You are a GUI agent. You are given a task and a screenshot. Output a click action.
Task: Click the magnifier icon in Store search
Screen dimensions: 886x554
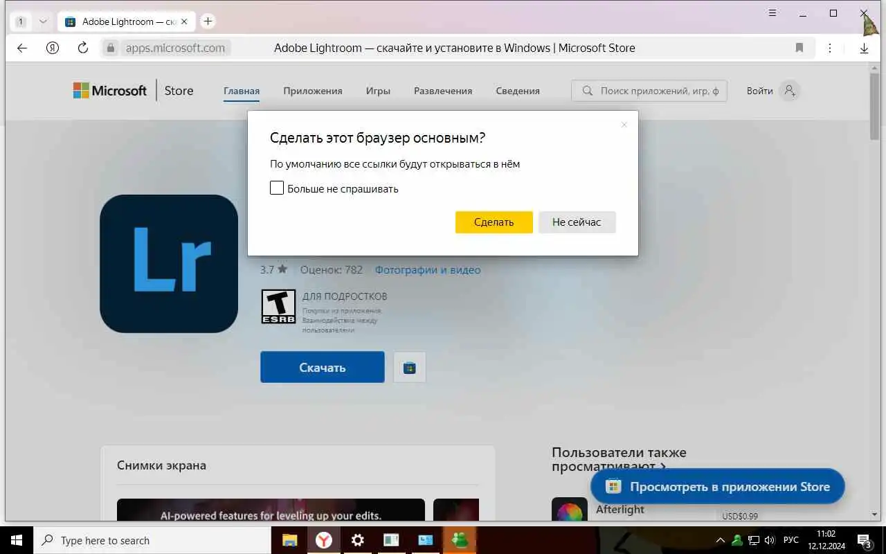click(588, 91)
